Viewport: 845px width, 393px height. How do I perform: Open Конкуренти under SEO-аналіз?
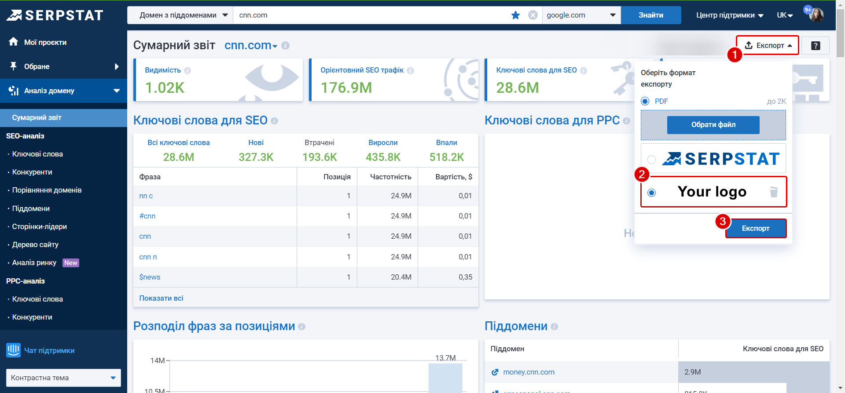(x=32, y=172)
